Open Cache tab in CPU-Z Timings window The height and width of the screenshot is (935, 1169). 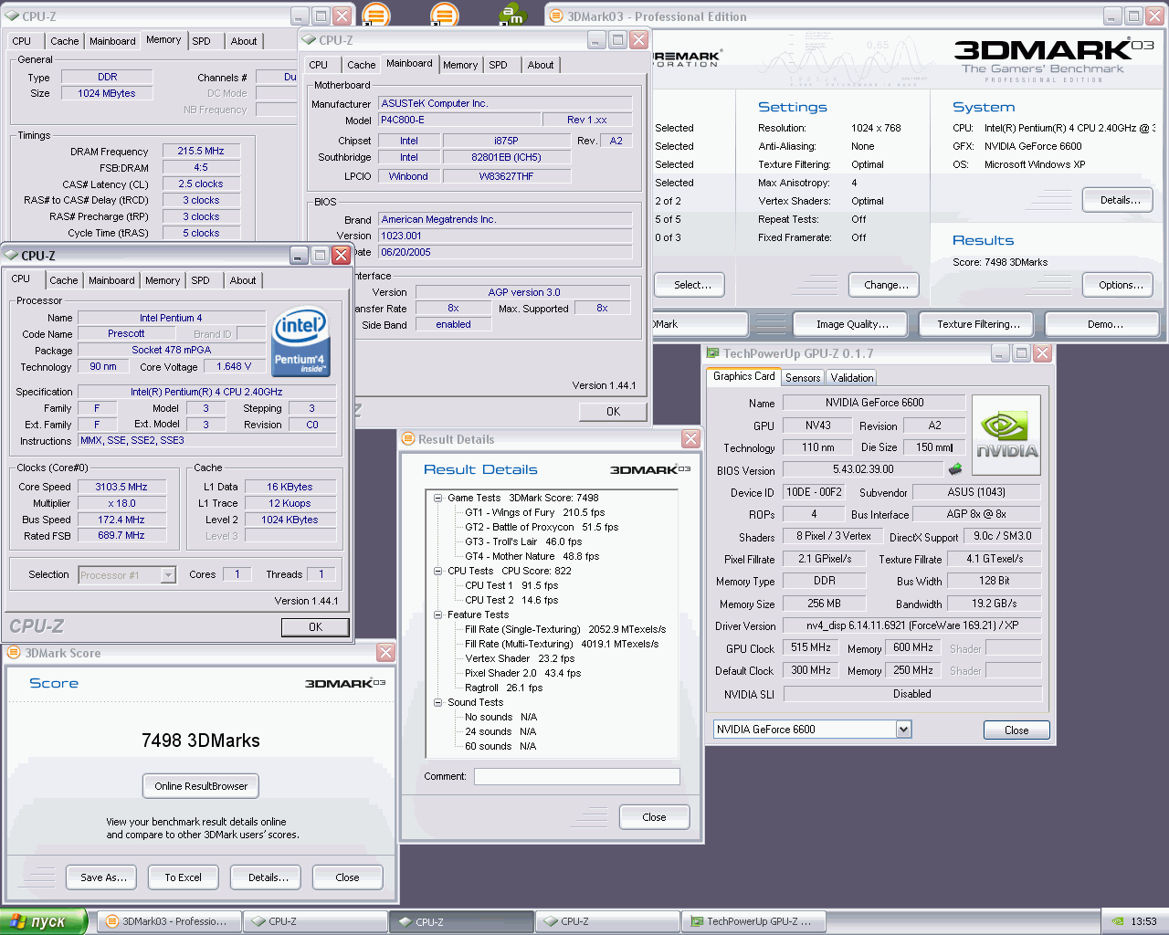point(65,41)
